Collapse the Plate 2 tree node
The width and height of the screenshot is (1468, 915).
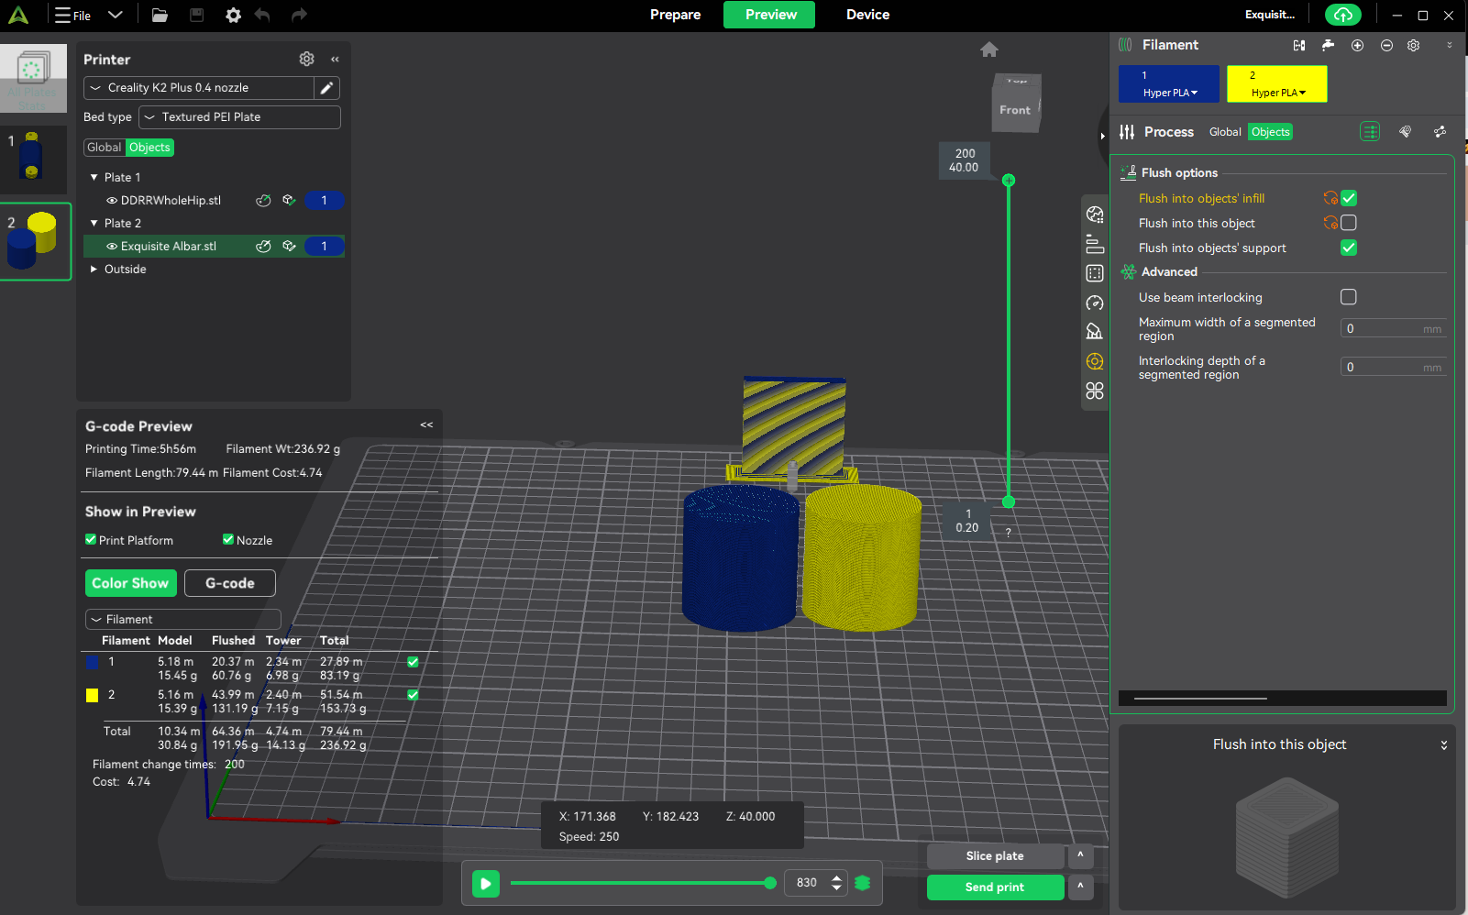click(94, 223)
